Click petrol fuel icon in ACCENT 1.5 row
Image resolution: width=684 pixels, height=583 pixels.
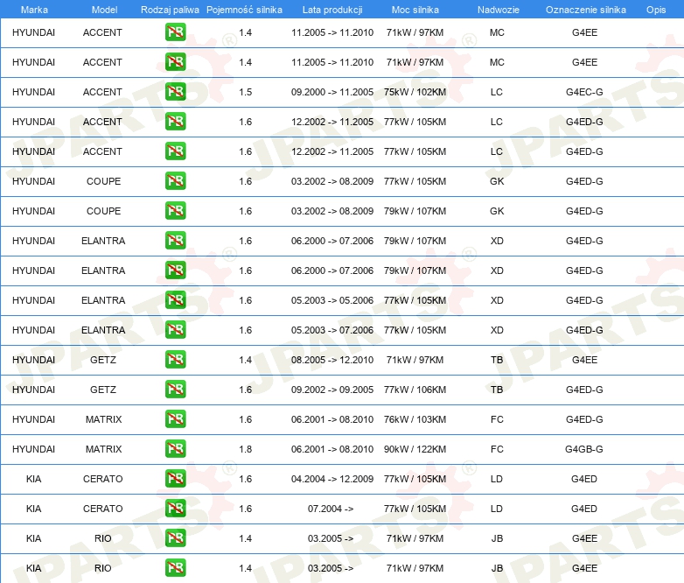click(175, 92)
